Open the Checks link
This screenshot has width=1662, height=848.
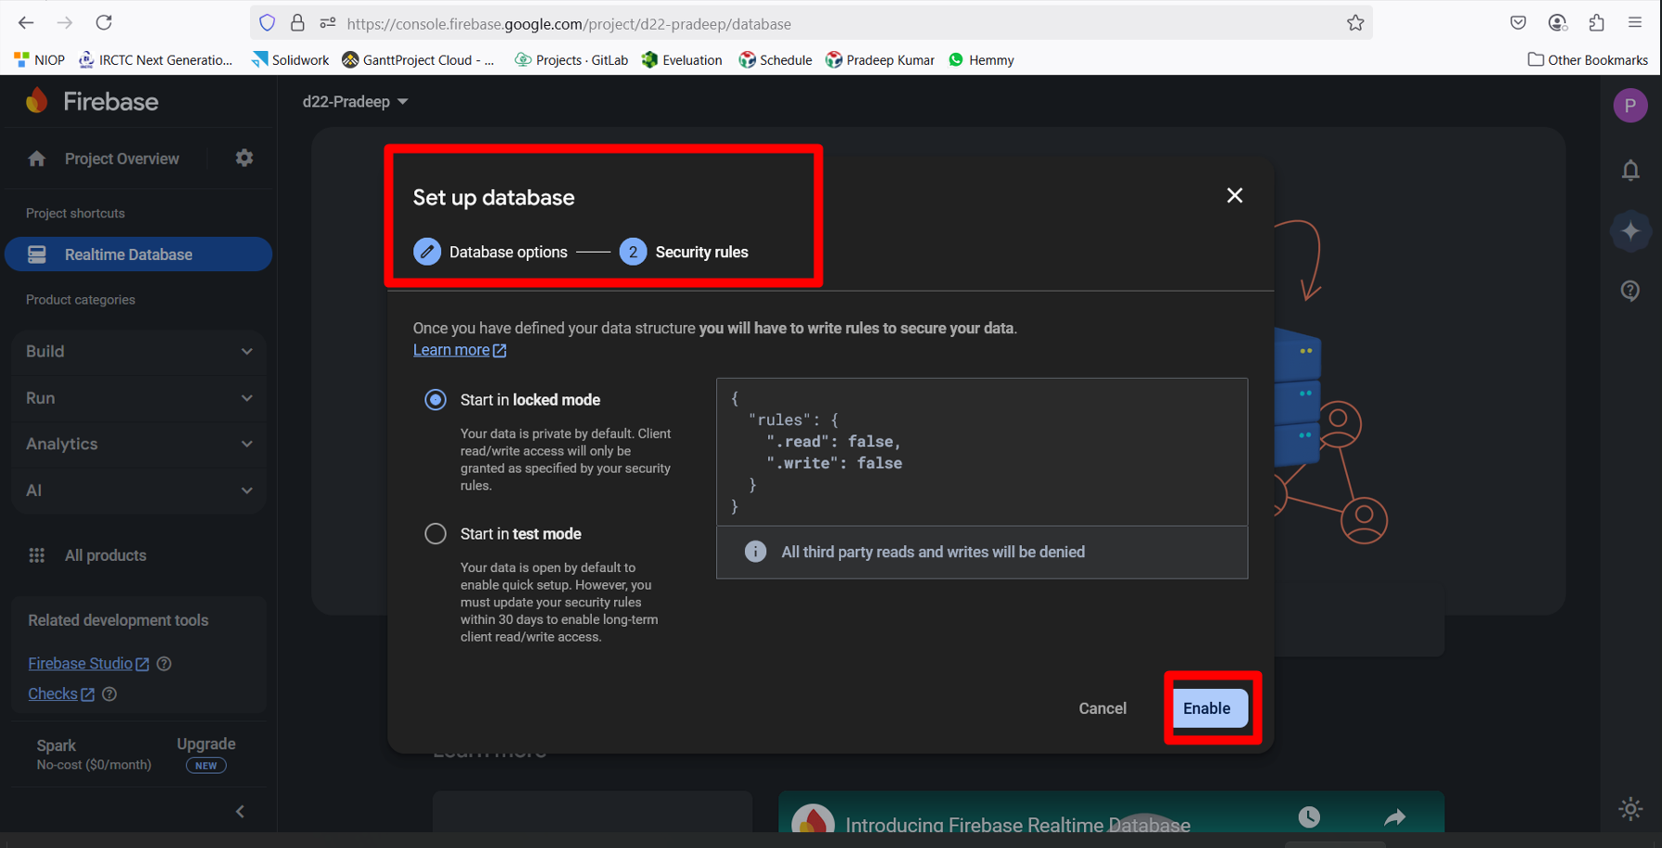(x=61, y=694)
